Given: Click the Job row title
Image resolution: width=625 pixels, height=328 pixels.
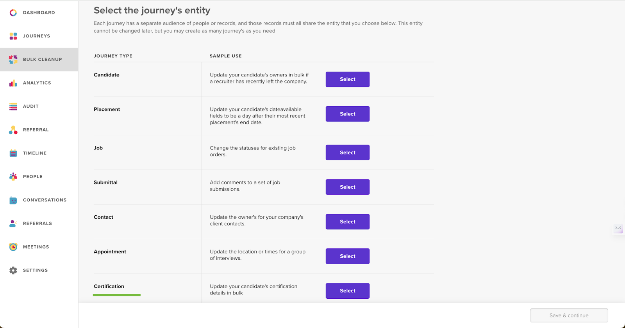Looking at the screenshot, I should 98,148.
